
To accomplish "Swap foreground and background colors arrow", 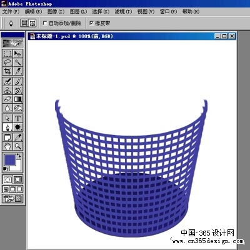I will pos(19,156).
